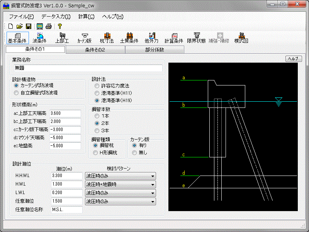Open the 上部工 toolbar section

click(62, 38)
